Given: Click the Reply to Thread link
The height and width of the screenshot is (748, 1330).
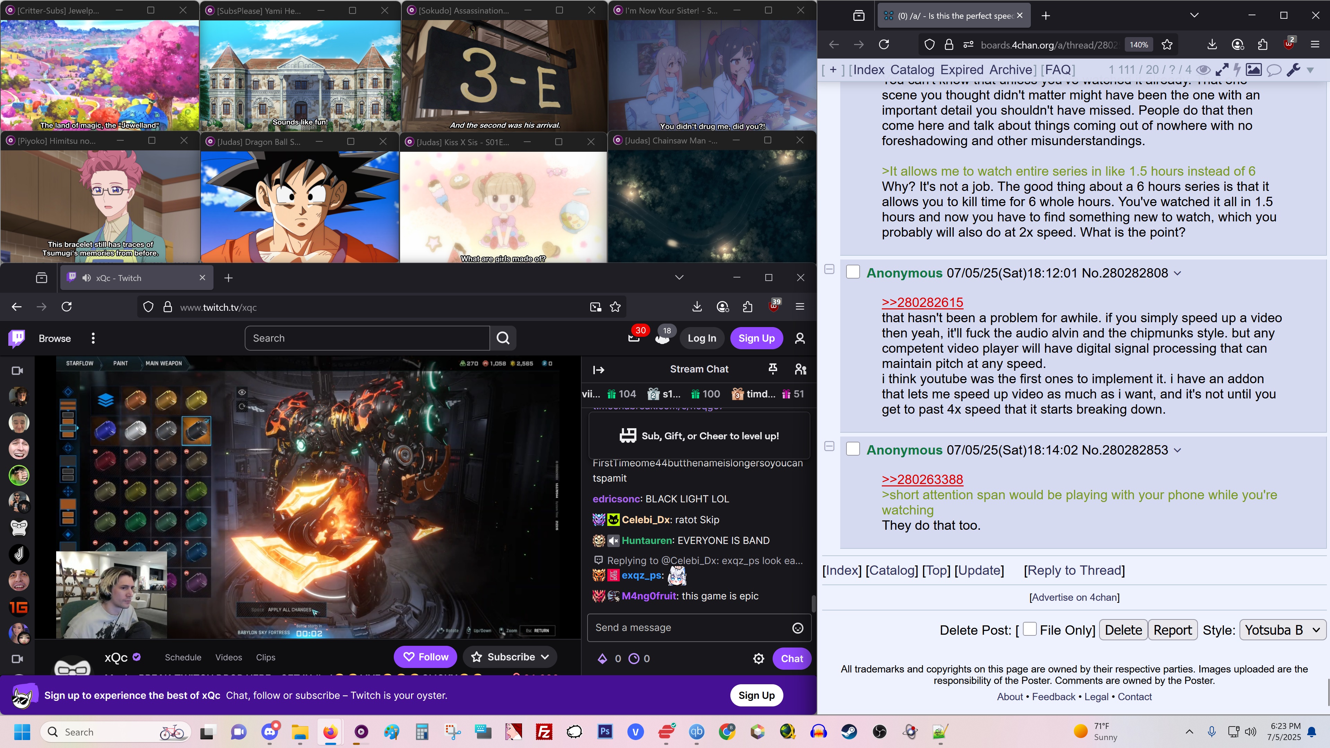Looking at the screenshot, I should tap(1074, 570).
